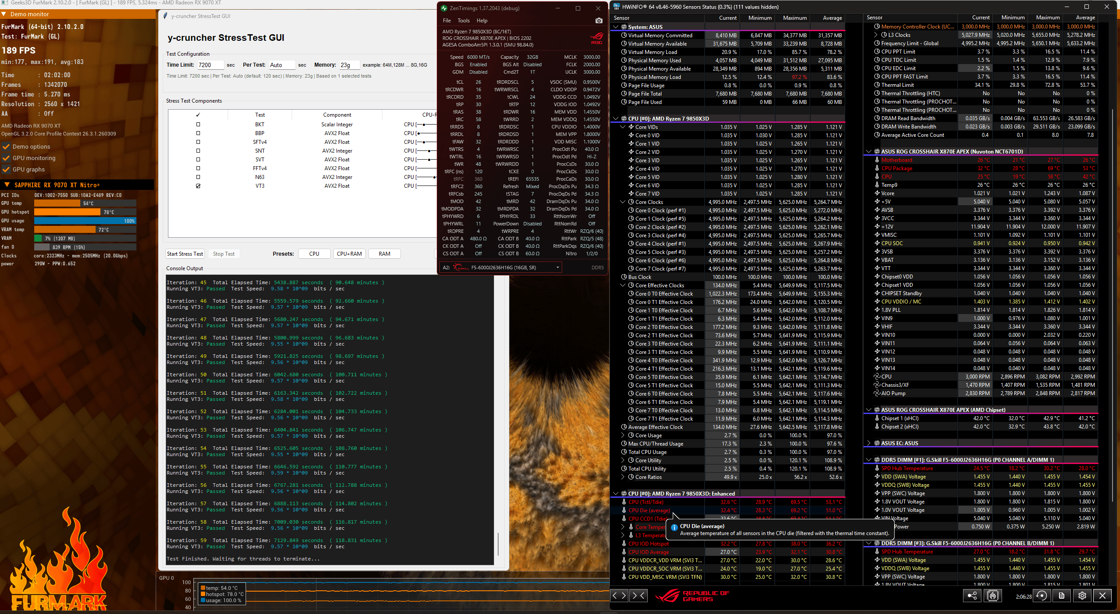Toggle the GPU monitoring option in FurMark
The width and height of the screenshot is (1120, 614).
coord(6,158)
